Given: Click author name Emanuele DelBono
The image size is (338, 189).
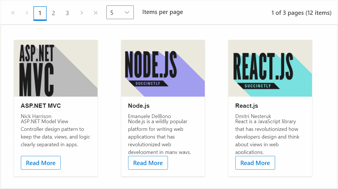Looking at the screenshot, I should tap(149, 116).
